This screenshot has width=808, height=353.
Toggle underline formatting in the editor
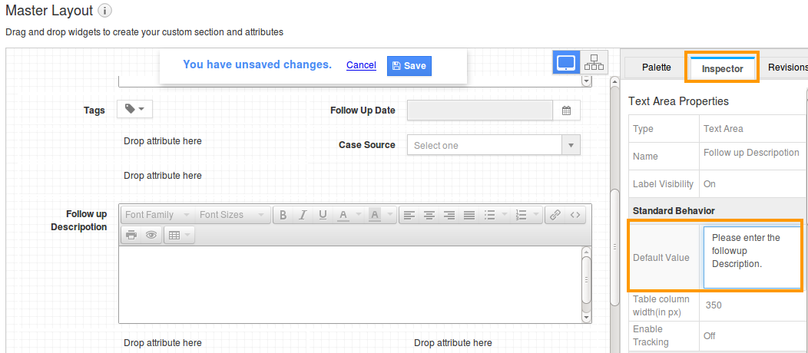(x=323, y=215)
